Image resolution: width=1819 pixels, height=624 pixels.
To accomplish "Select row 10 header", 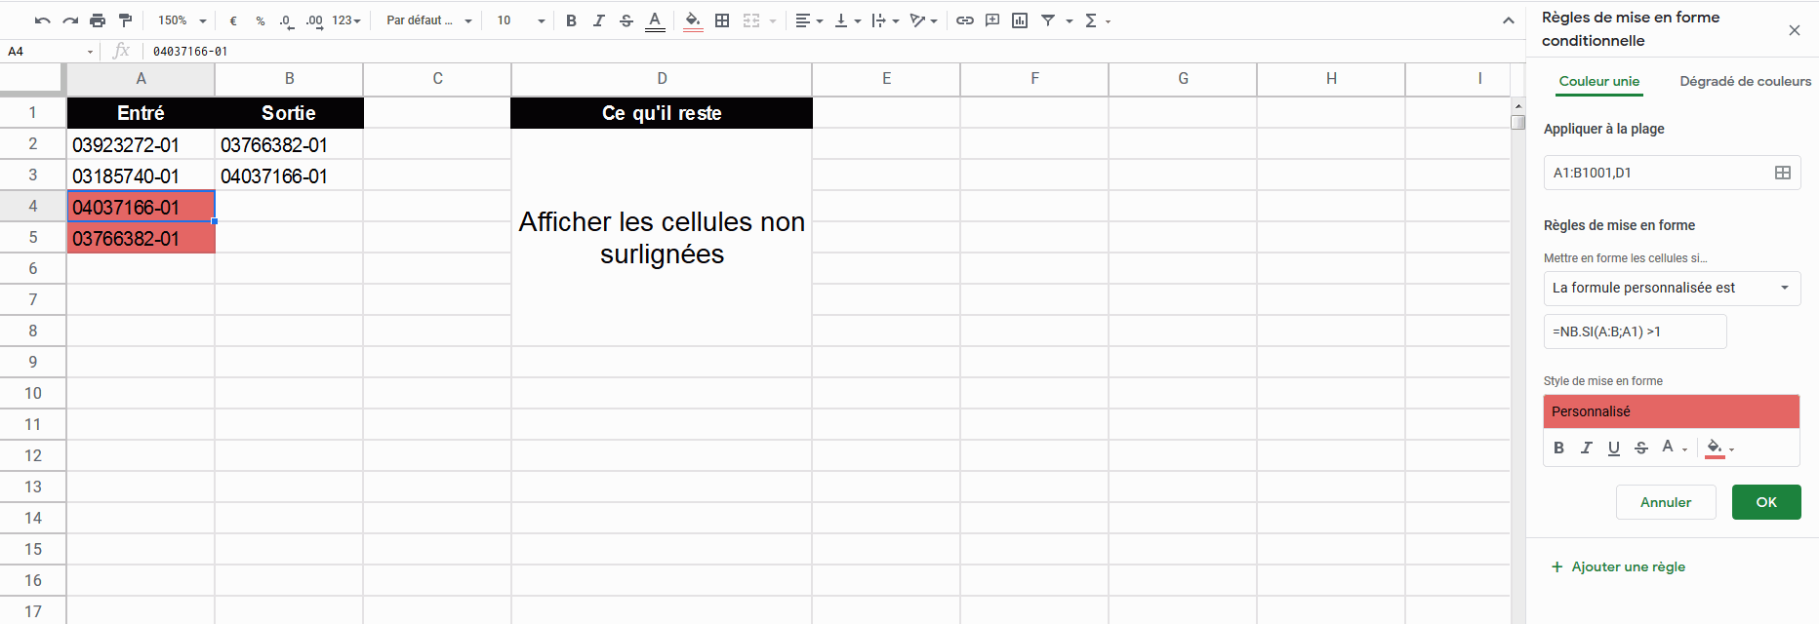I will click(x=32, y=393).
